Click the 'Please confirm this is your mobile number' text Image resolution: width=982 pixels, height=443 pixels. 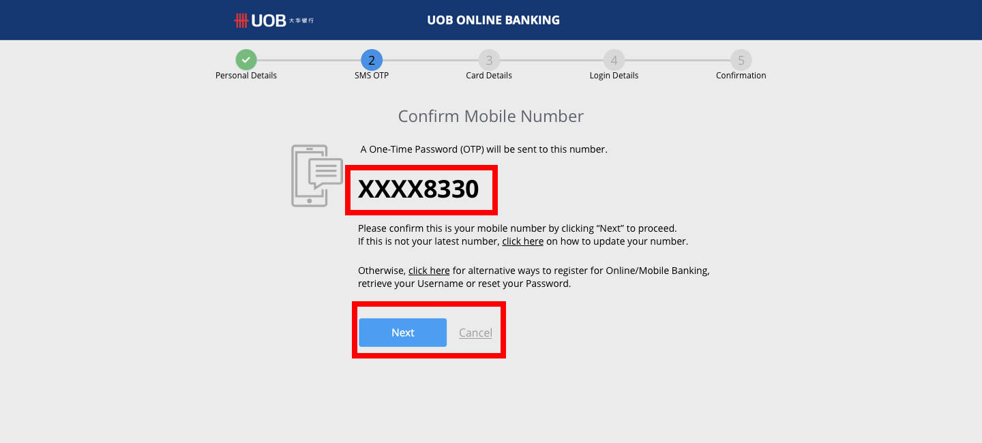tap(518, 228)
